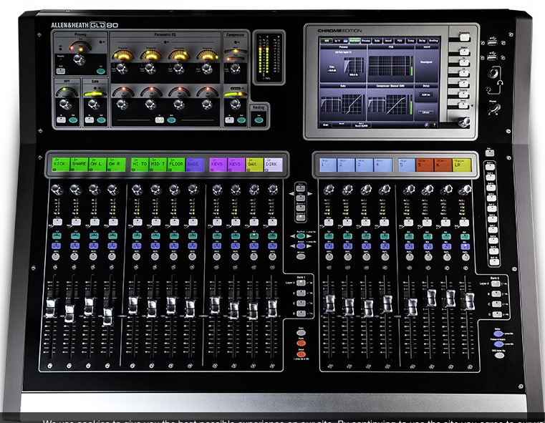
Task: Select Layer D in Bank 1
Action: tap(302, 313)
